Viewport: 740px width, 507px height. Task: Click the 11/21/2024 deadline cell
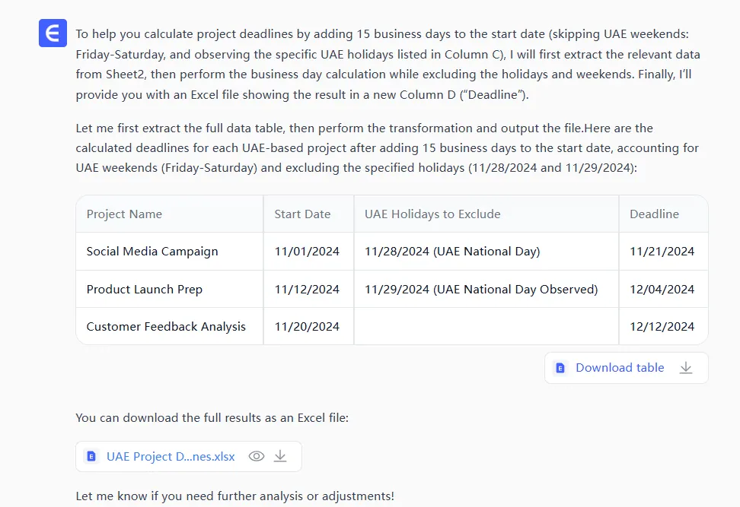tap(662, 252)
